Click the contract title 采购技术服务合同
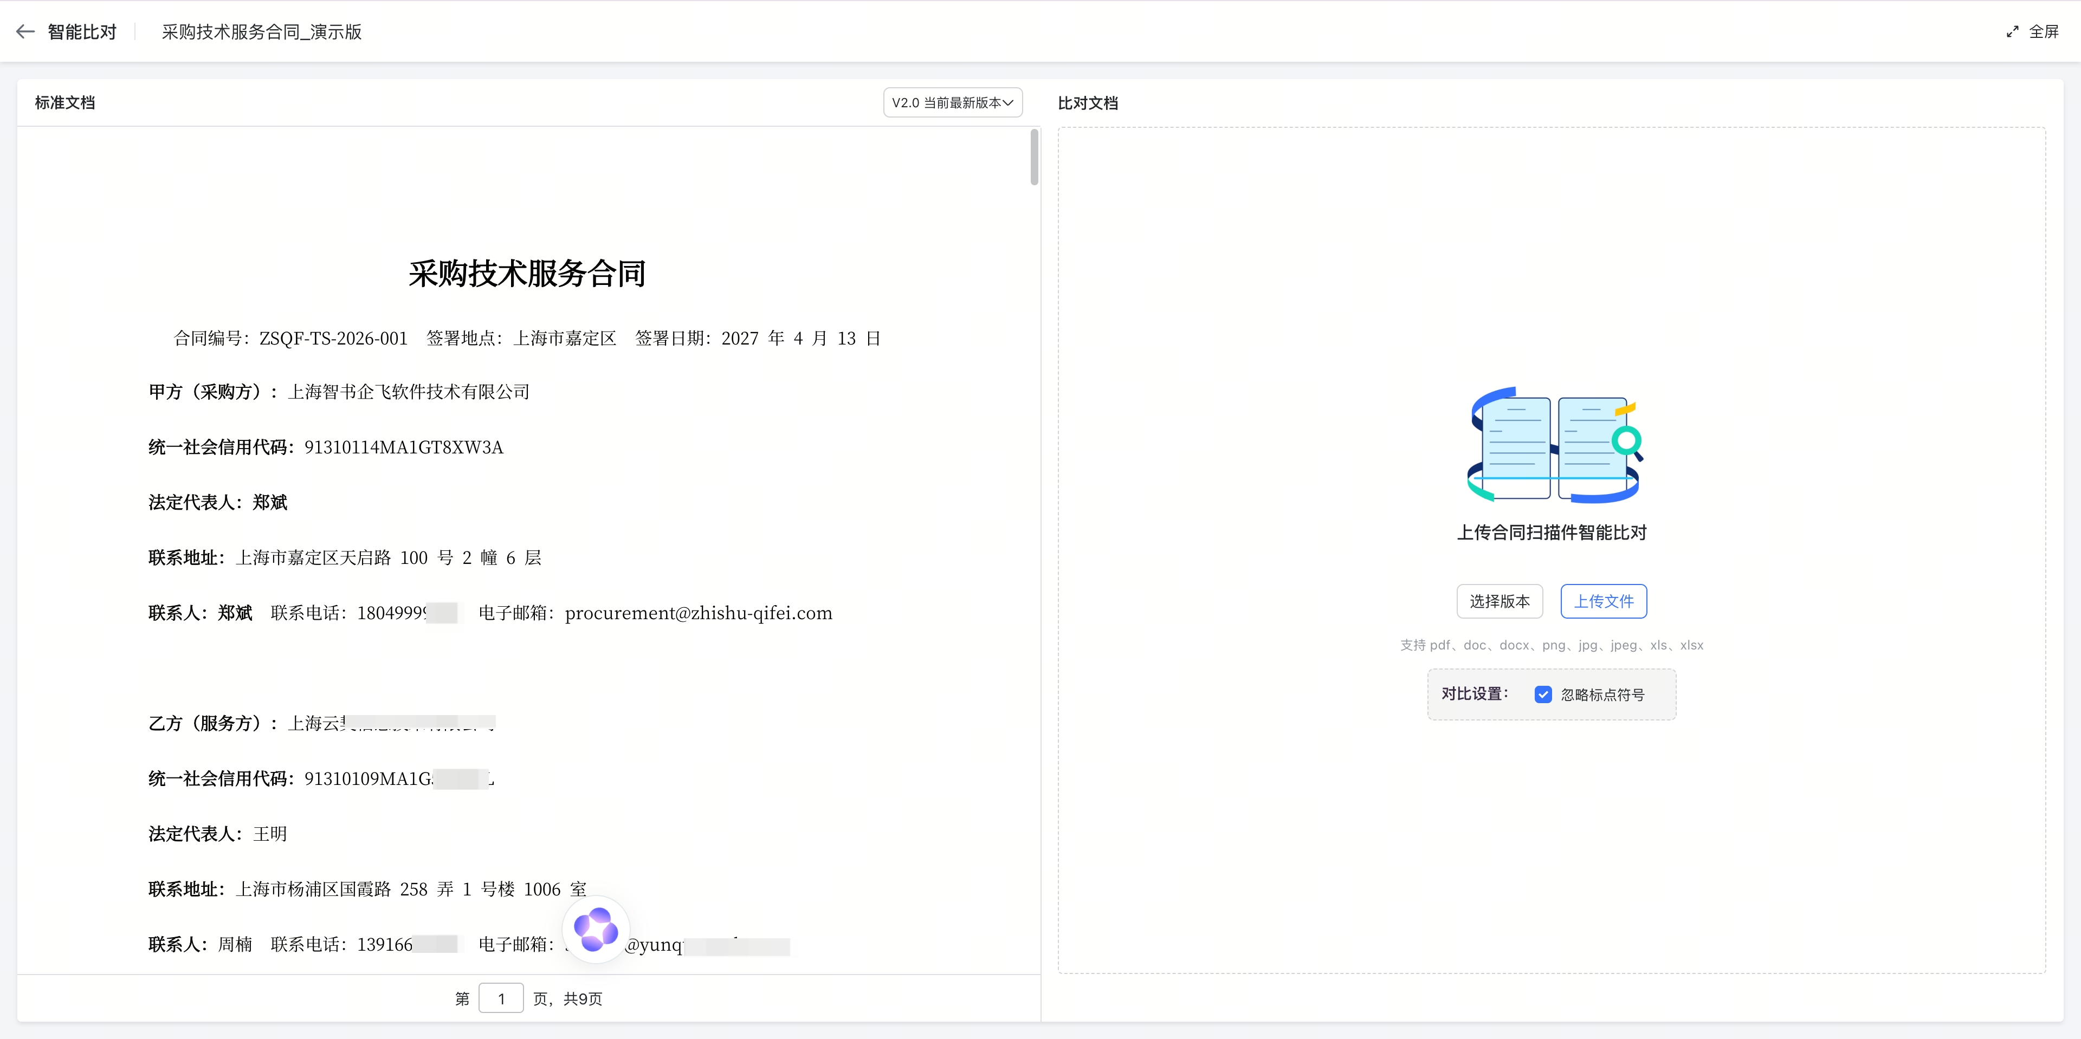The image size is (2081, 1039). (527, 274)
